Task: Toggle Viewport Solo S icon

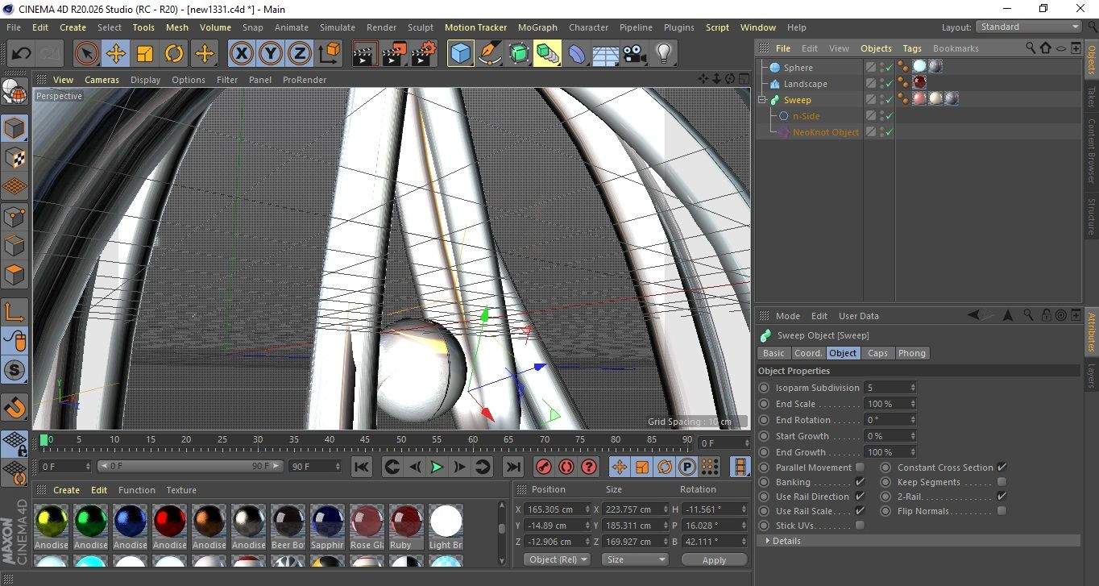Action: 15,370
